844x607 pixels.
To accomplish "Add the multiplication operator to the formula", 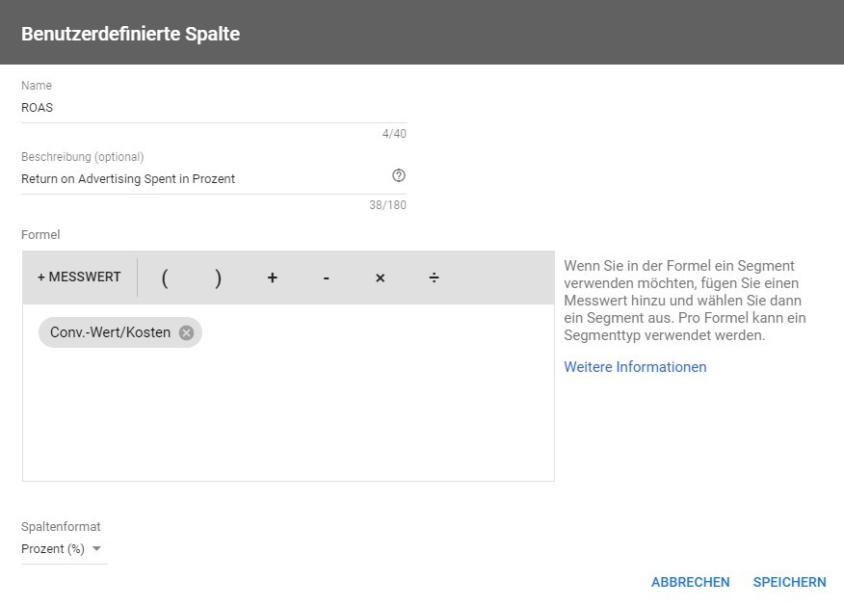I will [380, 277].
